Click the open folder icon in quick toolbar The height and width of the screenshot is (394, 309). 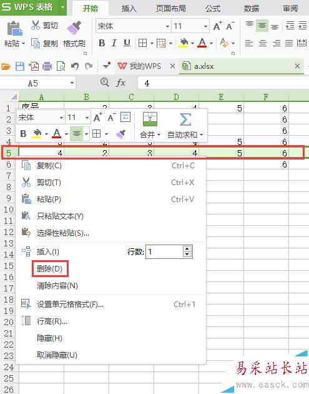pyautogui.click(x=6, y=66)
